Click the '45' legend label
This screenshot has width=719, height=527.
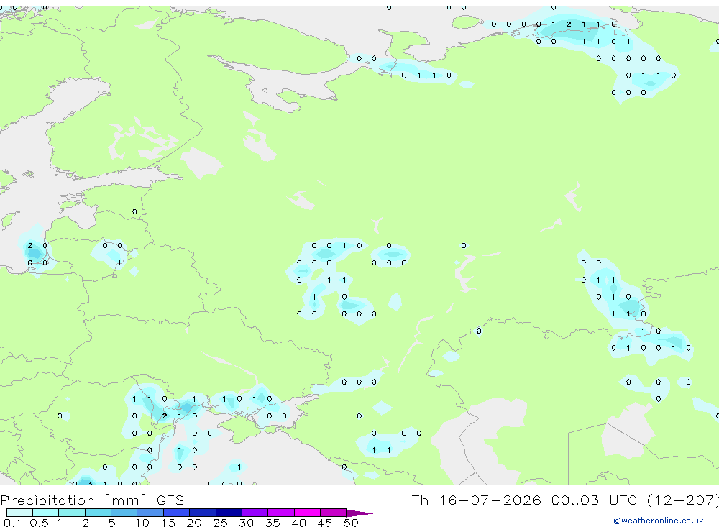coord(325,523)
